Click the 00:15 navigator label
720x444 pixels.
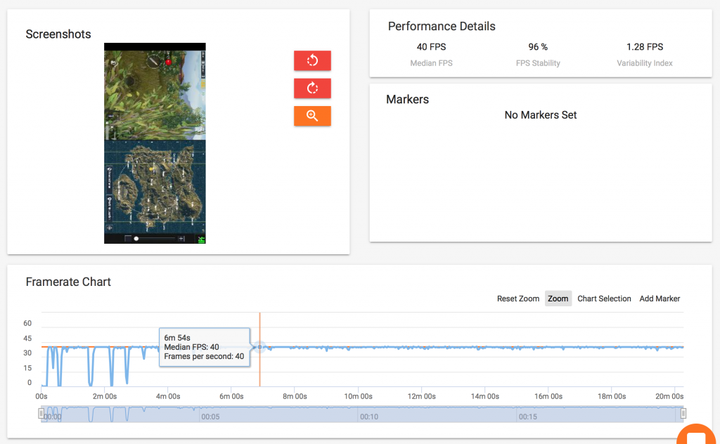[x=527, y=417]
